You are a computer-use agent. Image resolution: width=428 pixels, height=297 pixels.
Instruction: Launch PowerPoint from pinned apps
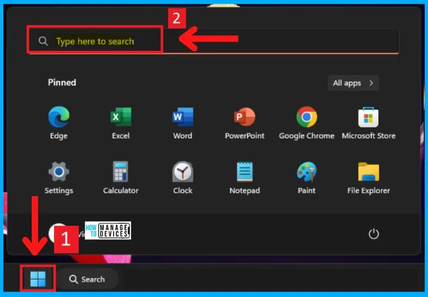pos(245,118)
